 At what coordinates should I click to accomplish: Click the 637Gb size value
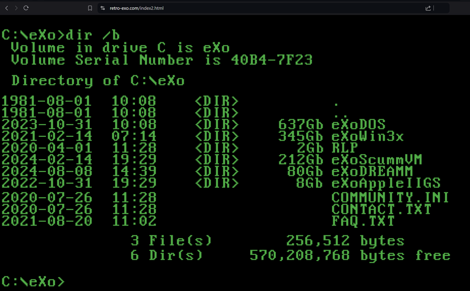[x=301, y=124]
